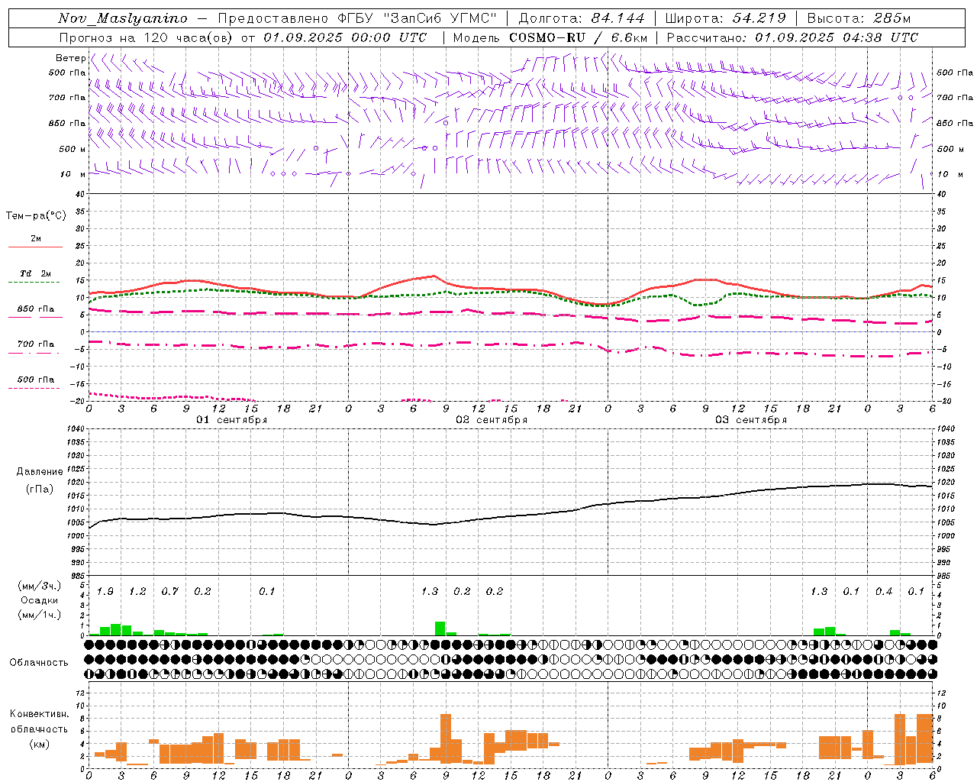This screenshot has width=977, height=782.
Task: Click the (гПа) unit label under Давление
Action: [x=40, y=490]
